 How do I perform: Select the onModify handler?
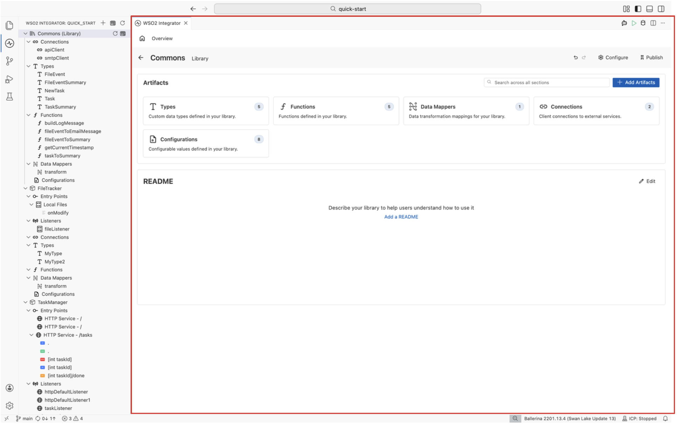pos(58,213)
